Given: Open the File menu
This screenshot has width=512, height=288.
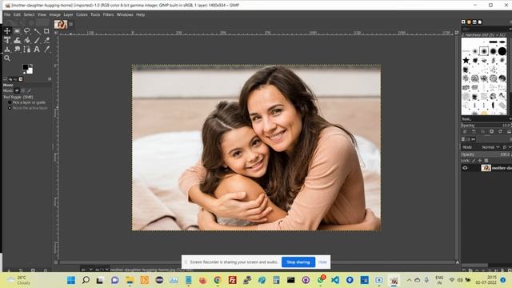Looking at the screenshot, I should point(7,14).
